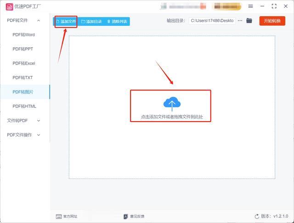294x223 pixels.
Task: Click the blurred orange VIP badge in title bar
Action: [x=227, y=6]
